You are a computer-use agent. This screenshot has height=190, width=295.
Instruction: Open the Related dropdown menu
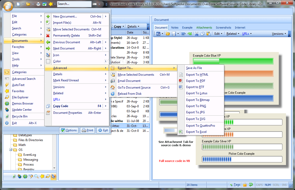[232, 34]
